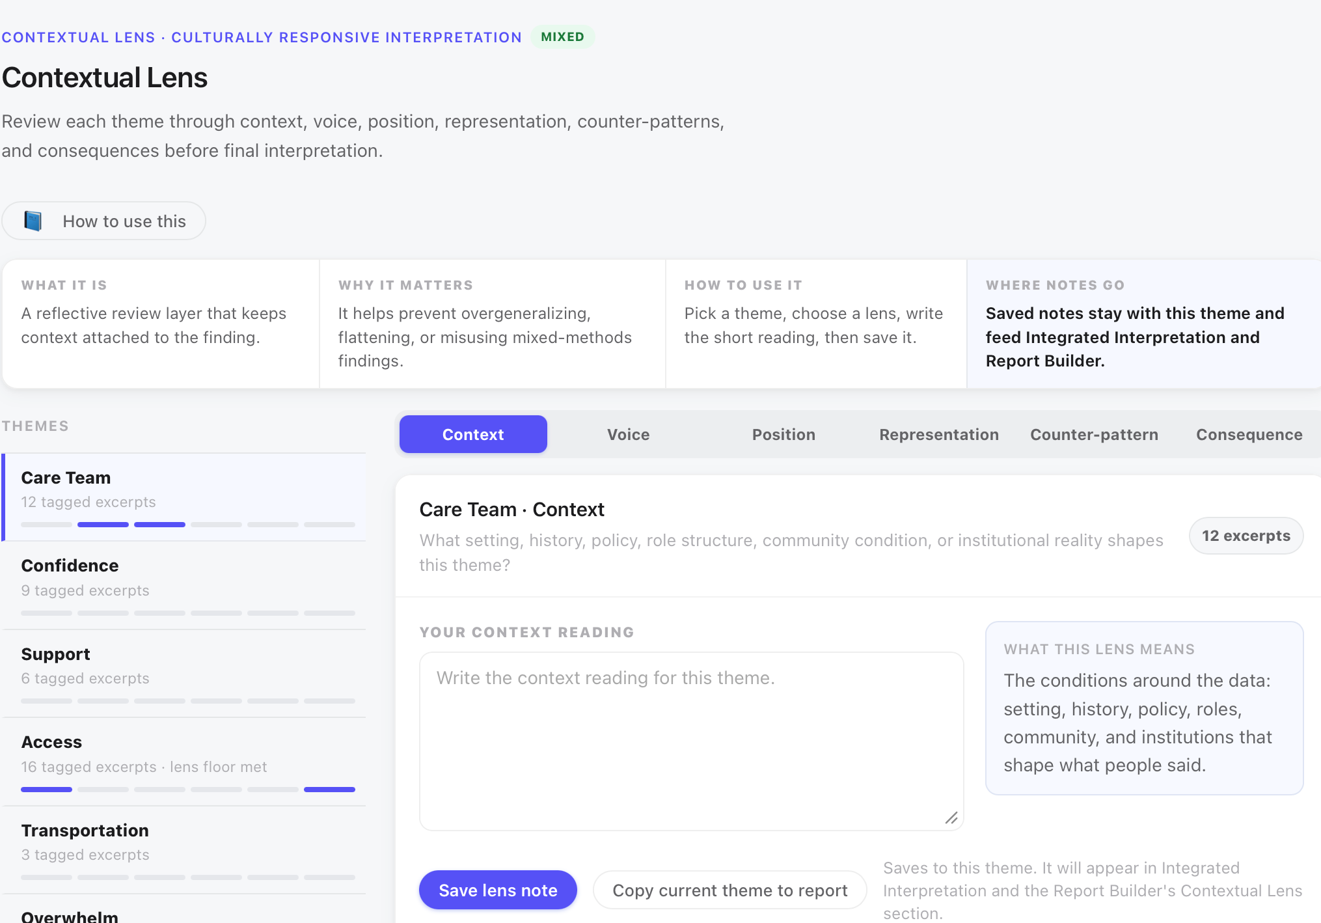
Task: Switch to the Context lens tab
Action: 473,434
